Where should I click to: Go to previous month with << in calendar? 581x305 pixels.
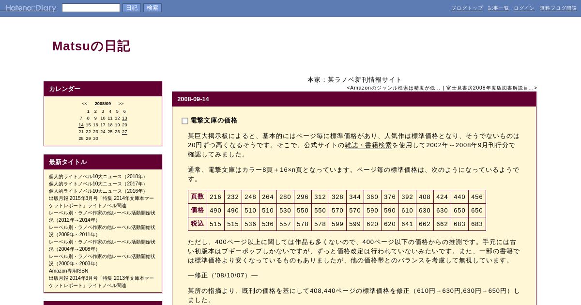(85, 104)
